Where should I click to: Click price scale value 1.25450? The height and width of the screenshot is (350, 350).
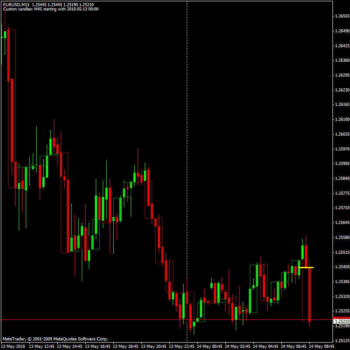pyautogui.click(x=343, y=267)
